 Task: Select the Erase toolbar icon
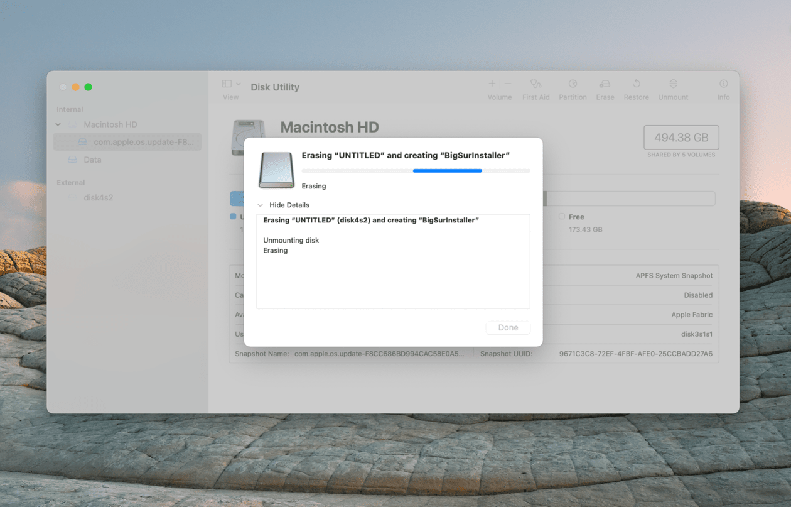click(x=605, y=84)
